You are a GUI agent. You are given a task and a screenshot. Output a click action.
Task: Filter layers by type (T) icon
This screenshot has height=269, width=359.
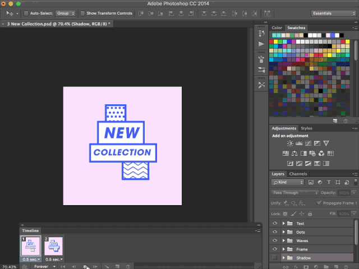pos(329,182)
